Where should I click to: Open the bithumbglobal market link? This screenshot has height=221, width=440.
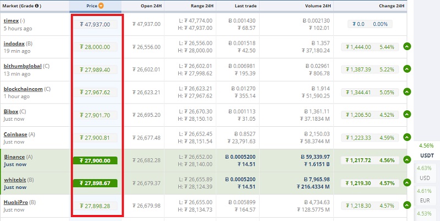[x=23, y=66]
